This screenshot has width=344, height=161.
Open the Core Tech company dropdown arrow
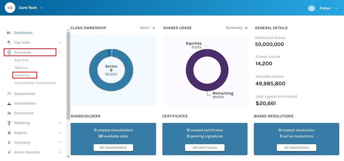[x=41, y=8]
